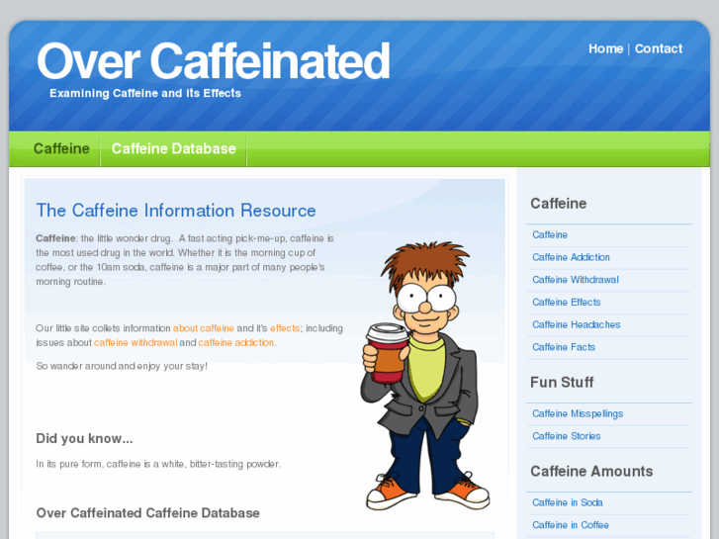Open Caffeine in Soda link

[568, 502]
